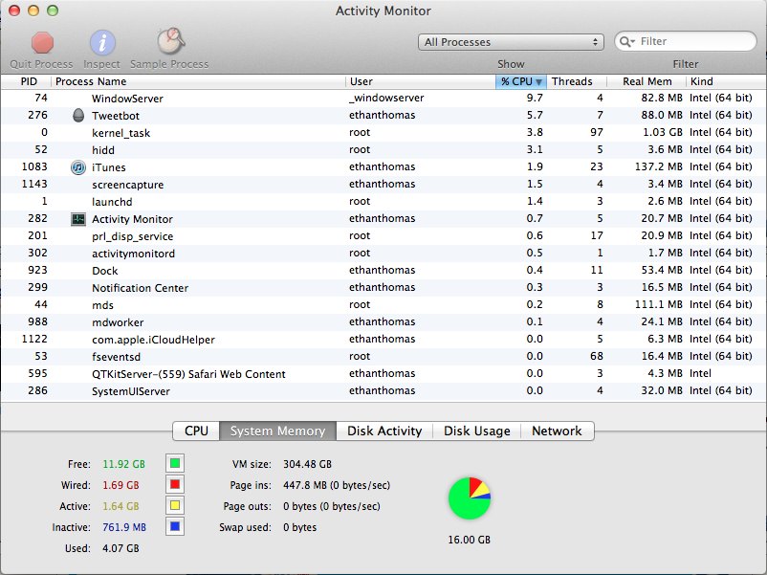The width and height of the screenshot is (767, 575).
Task: Sort by Process Name column header
Action: click(198, 81)
